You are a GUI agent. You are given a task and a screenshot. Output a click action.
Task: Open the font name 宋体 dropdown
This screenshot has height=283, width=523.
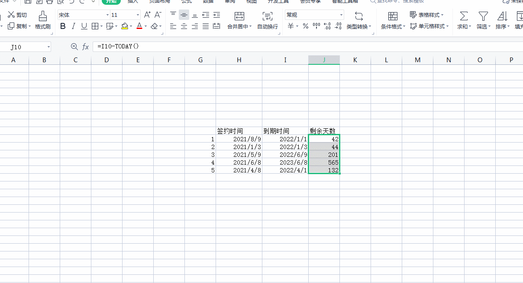pos(107,15)
